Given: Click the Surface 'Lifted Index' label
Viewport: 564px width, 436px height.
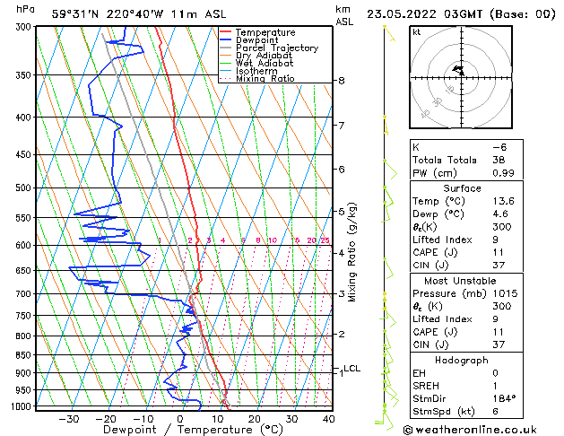Looking at the screenshot, I should [442, 240].
